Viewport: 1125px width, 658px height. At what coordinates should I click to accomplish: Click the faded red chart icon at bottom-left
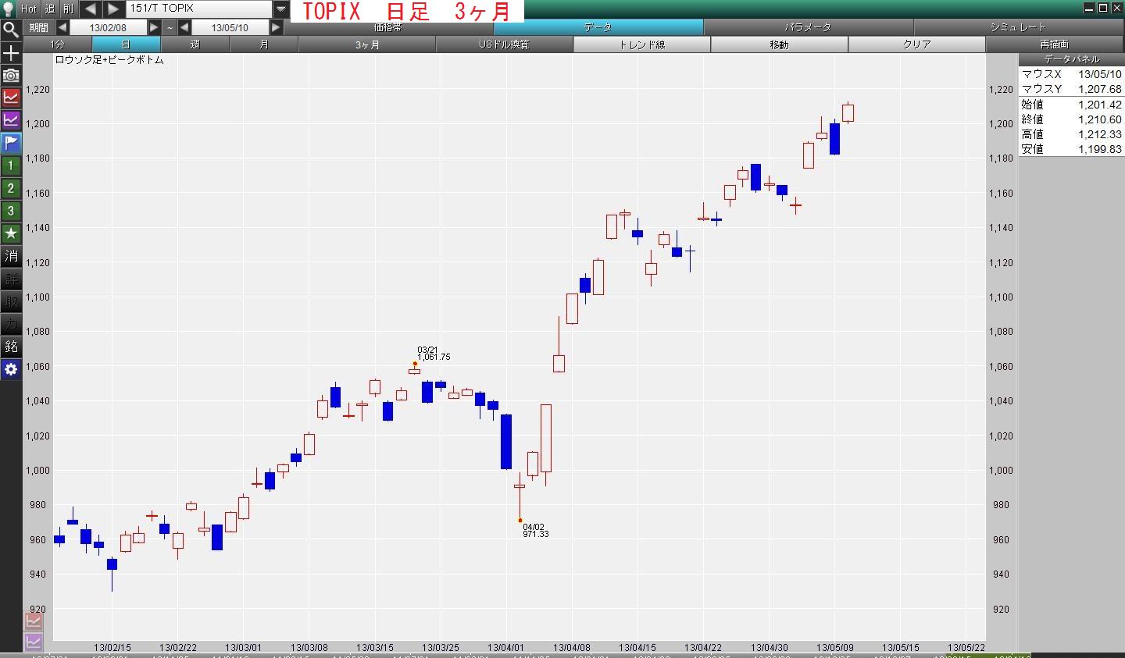(x=34, y=621)
